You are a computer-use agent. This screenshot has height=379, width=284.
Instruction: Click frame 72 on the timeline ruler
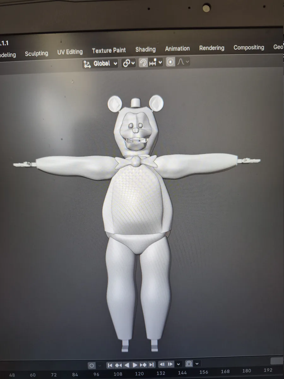[54, 375]
